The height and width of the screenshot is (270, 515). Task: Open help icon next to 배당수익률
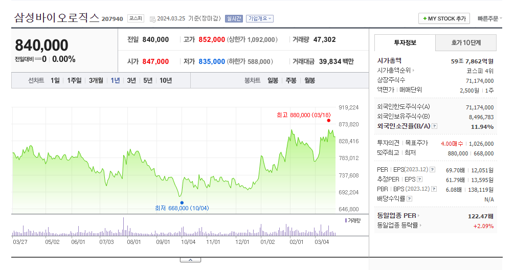(409, 199)
